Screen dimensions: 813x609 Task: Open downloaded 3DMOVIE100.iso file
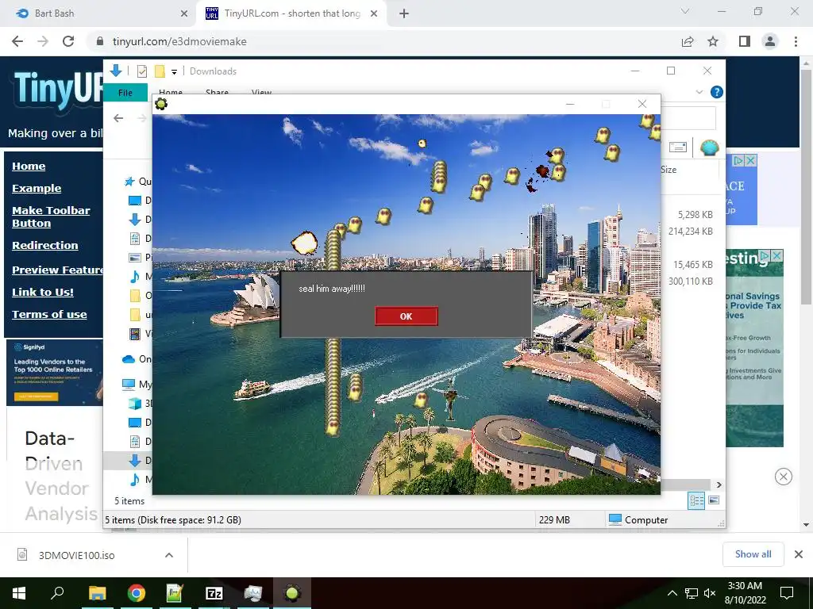click(x=76, y=555)
